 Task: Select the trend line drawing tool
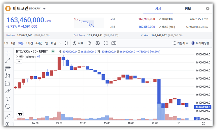[8, 61]
